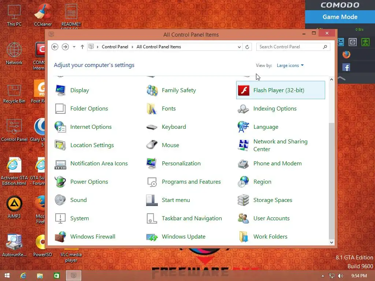Click the Facebook icon in Comodo widget
The width and height of the screenshot is (375, 281).
tap(346, 68)
